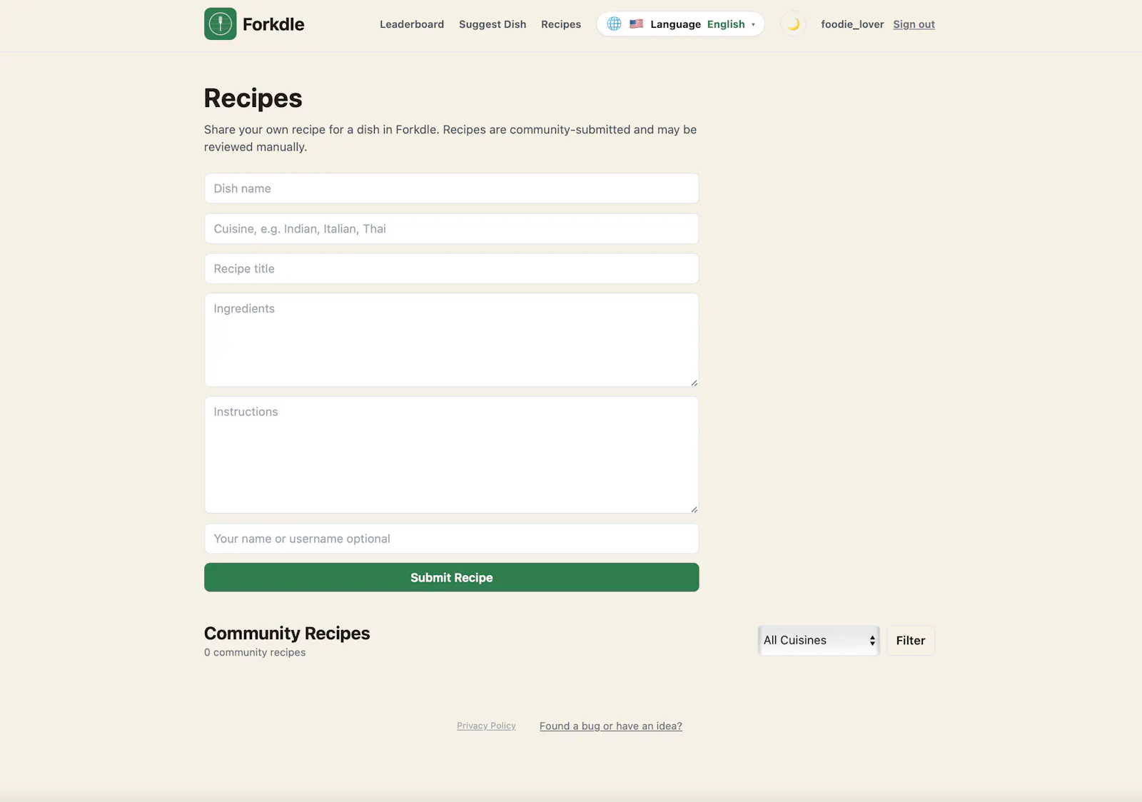Submit the recipe form
This screenshot has width=1142, height=802.
[452, 577]
